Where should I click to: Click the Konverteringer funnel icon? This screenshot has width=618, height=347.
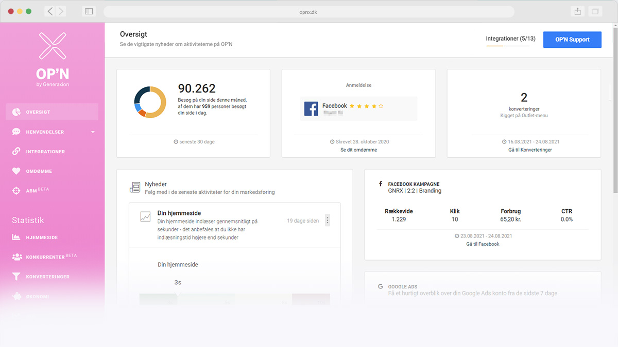tap(16, 277)
